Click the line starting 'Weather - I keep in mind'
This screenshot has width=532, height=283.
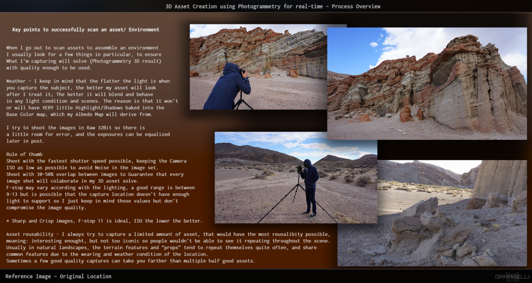(88, 81)
